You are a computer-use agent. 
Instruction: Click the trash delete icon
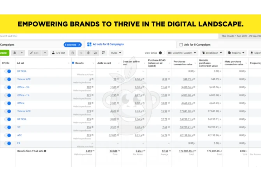tap(88, 53)
